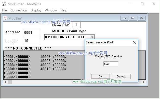Minimize the ModSim1 child window

pyautogui.click(x=124, y=18)
